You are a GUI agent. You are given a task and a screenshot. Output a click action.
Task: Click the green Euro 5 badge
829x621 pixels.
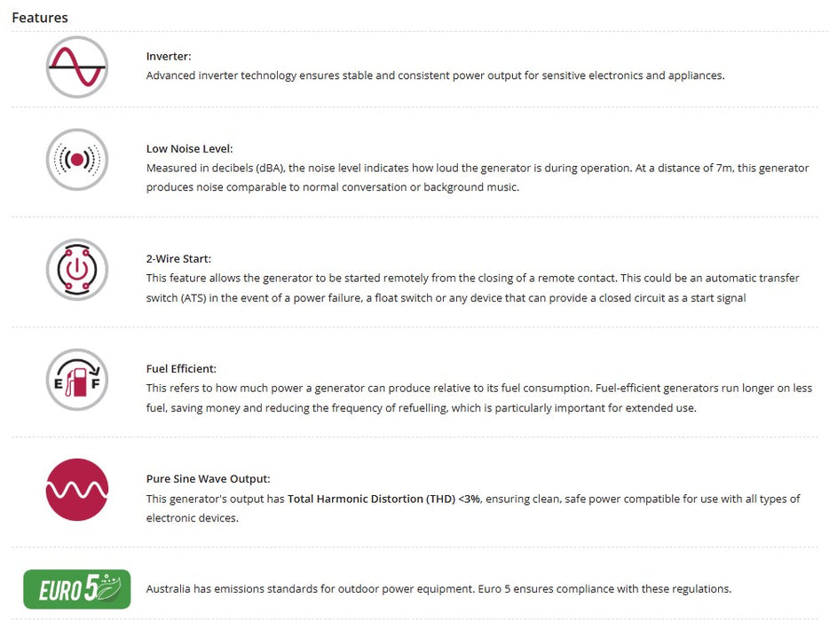[x=77, y=589]
